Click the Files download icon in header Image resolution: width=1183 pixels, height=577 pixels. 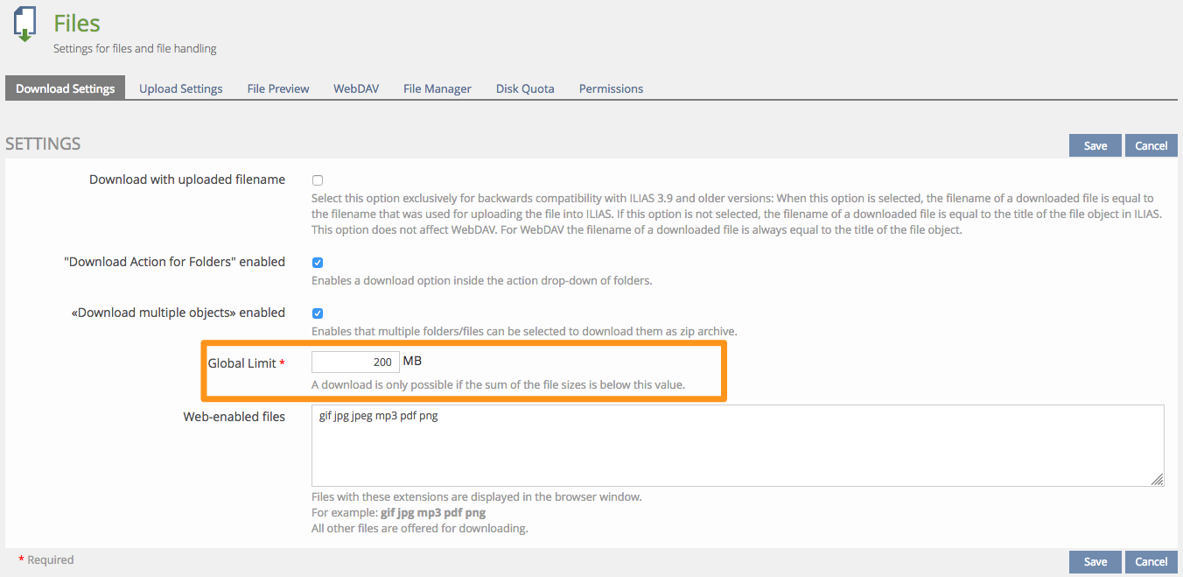pyautogui.click(x=24, y=24)
